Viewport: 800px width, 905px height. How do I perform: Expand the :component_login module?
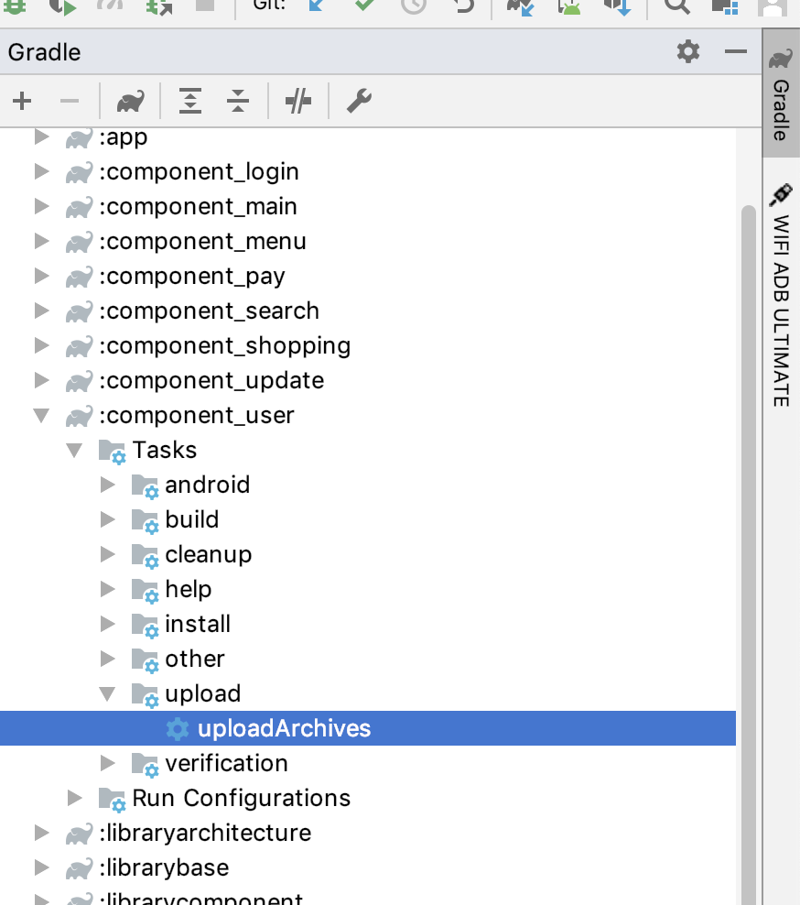pos(41,171)
